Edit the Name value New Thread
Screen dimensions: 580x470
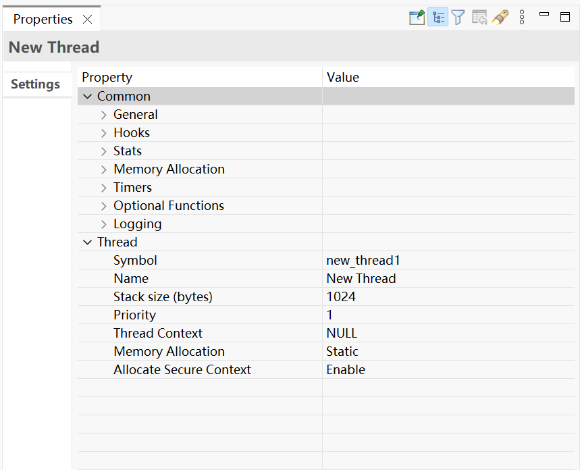[448, 278]
